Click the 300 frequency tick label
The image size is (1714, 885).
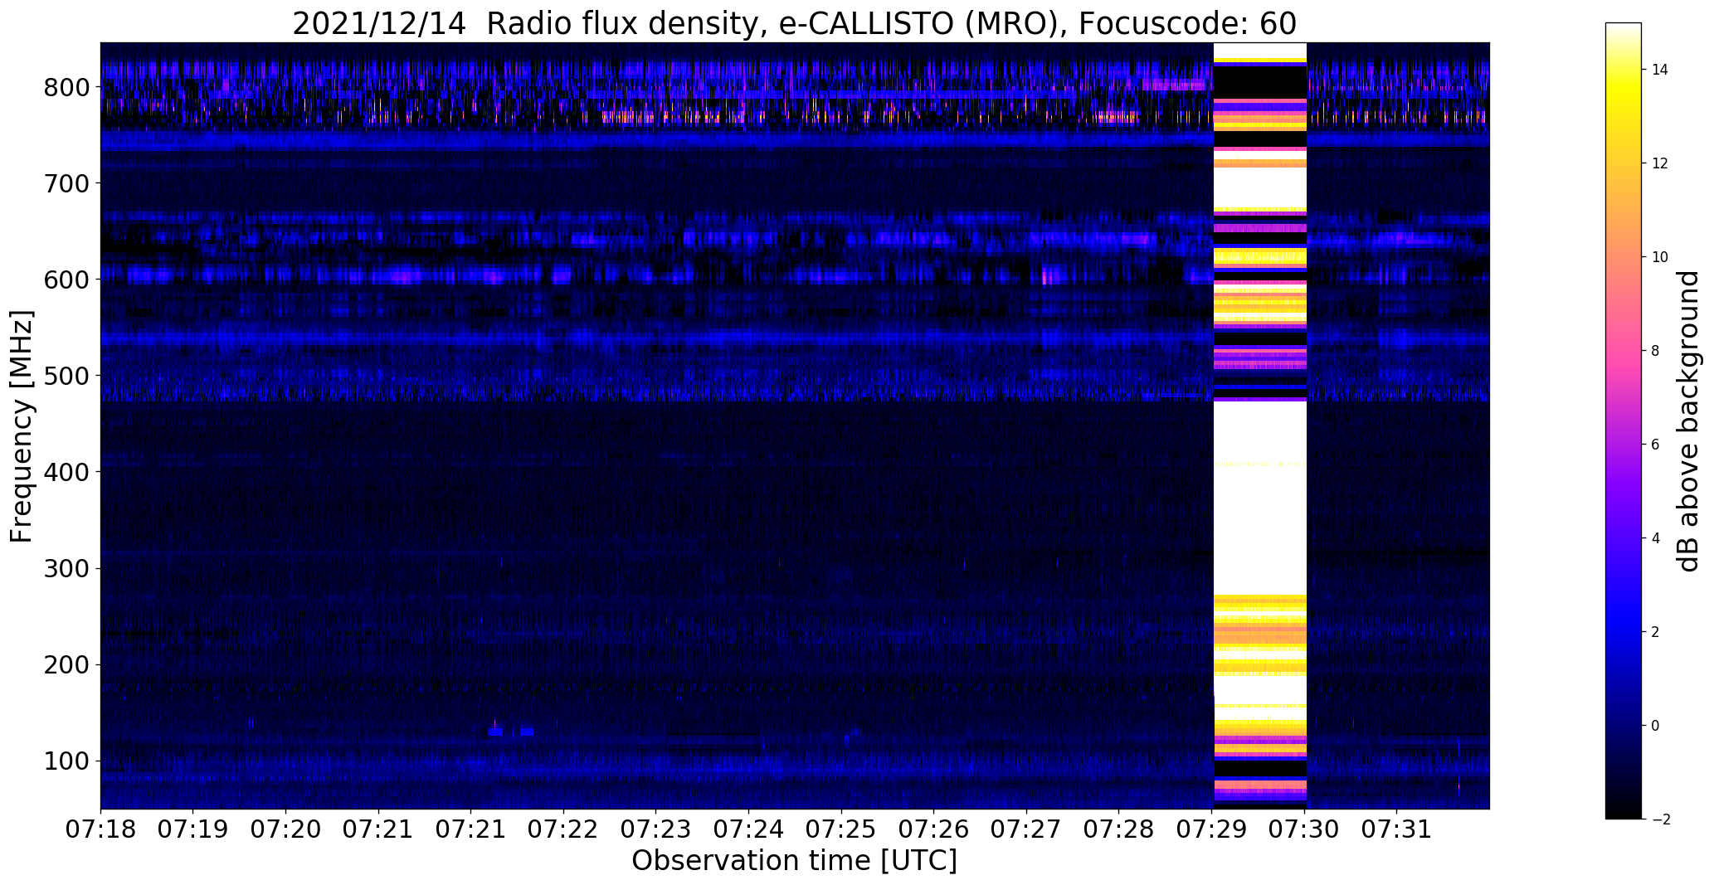click(x=66, y=568)
